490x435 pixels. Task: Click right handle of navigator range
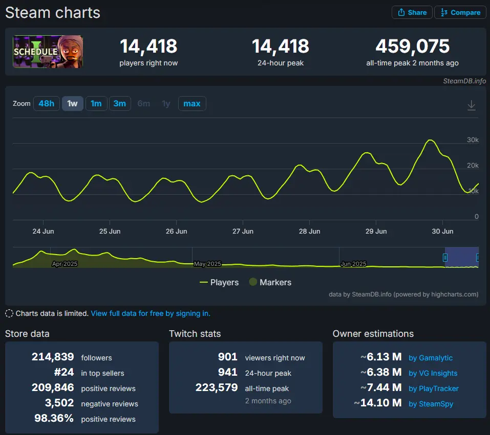pos(478,258)
